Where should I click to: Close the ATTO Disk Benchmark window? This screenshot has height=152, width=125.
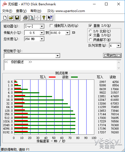pos(119,4)
